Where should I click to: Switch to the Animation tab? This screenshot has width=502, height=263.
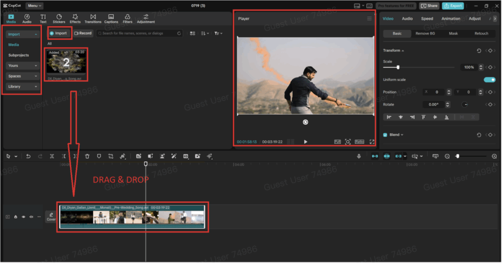tap(451, 19)
